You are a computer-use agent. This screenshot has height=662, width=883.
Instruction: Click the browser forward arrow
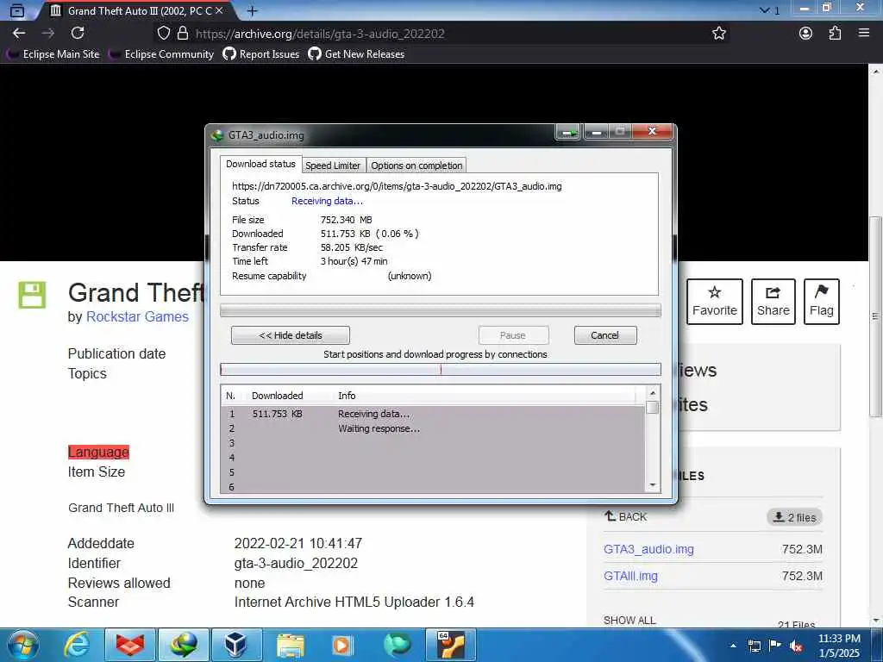(48, 34)
